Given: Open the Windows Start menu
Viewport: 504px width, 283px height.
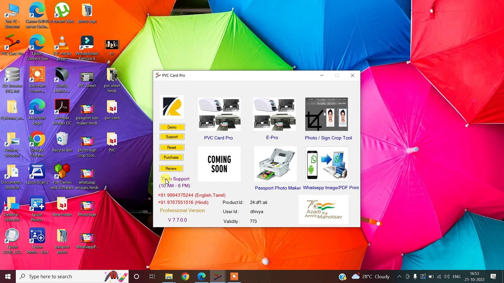Looking at the screenshot, I should pos(8,276).
